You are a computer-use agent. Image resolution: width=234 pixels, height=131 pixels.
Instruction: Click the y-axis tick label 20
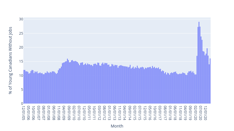(x=21, y=47)
